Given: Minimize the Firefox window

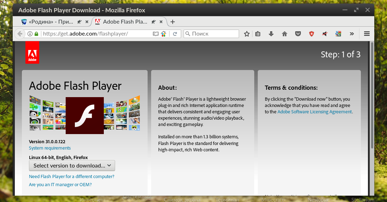Looking at the screenshot, I should [345, 10].
